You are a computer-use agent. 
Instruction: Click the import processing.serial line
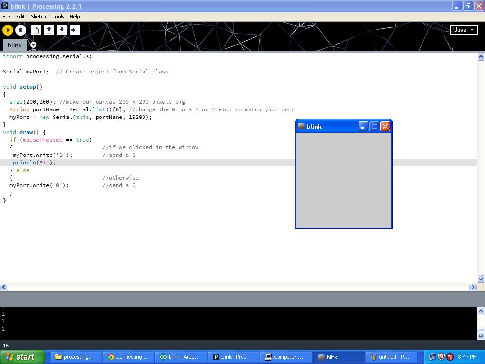pos(47,56)
